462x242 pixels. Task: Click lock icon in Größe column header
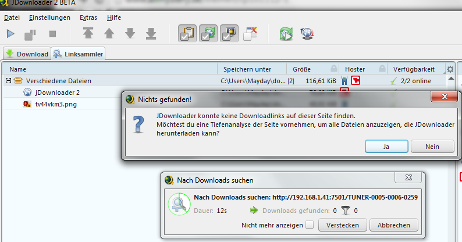click(x=334, y=69)
